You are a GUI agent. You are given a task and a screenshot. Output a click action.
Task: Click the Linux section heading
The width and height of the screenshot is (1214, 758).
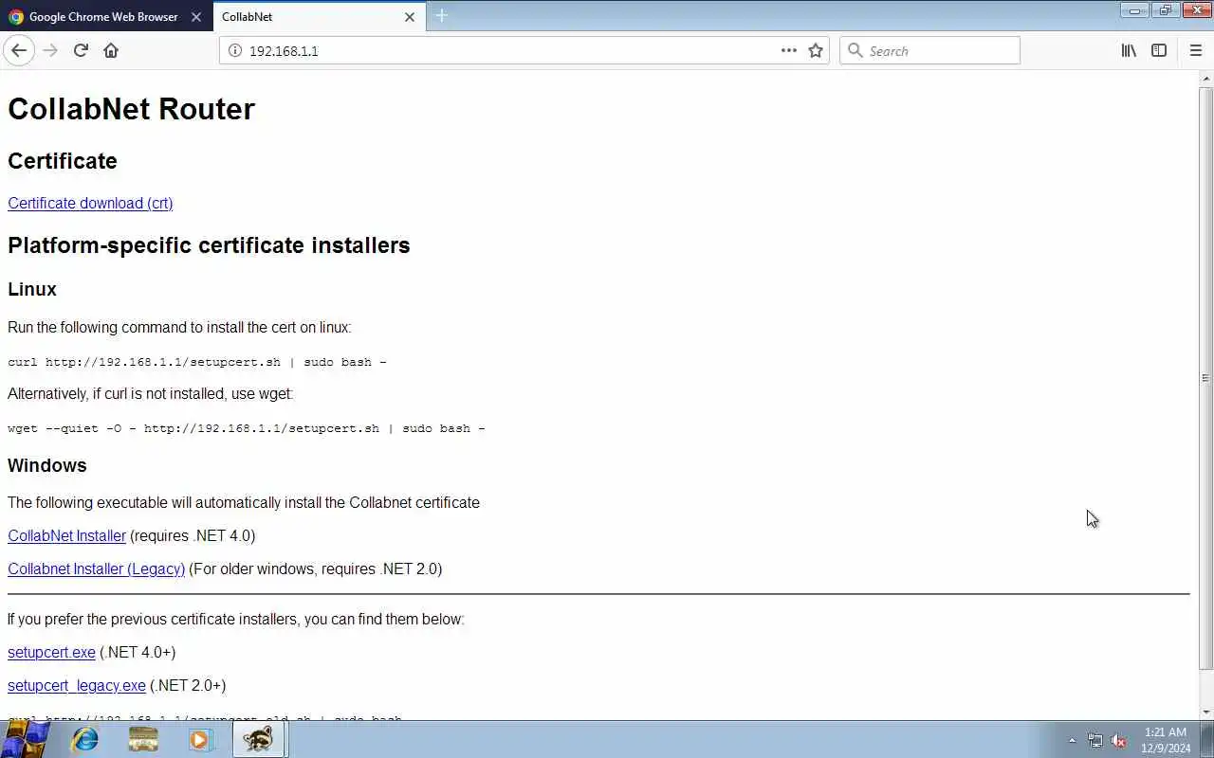click(x=32, y=289)
